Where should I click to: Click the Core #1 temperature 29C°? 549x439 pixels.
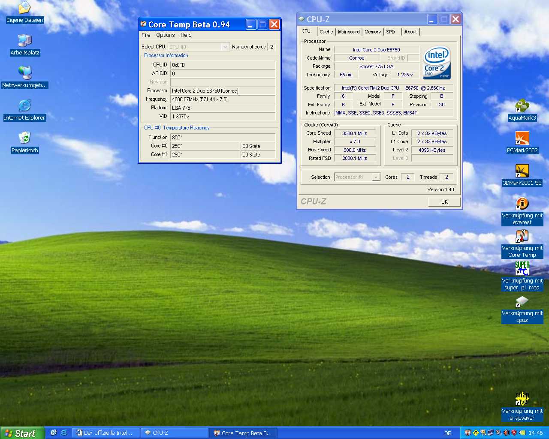(205, 155)
